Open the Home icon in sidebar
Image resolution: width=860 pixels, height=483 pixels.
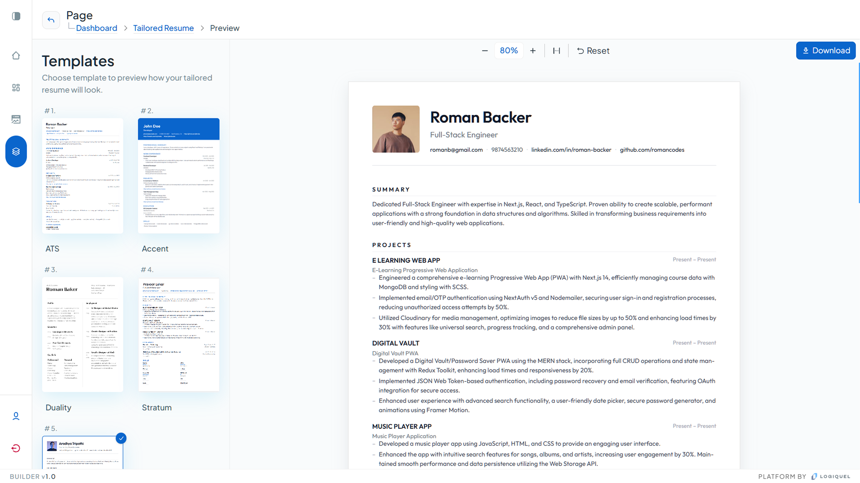[x=16, y=55]
